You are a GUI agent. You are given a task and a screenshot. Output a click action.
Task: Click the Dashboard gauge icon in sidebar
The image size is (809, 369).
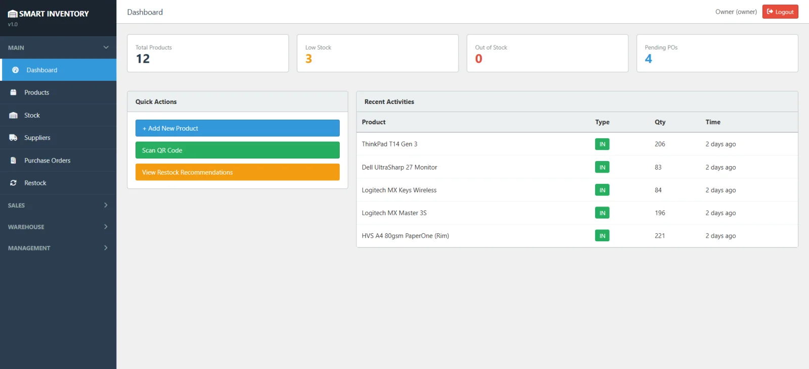point(15,70)
